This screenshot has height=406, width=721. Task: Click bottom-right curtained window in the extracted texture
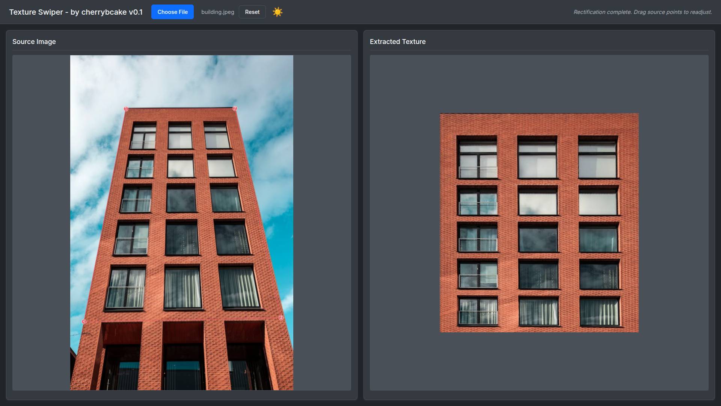[599, 311]
